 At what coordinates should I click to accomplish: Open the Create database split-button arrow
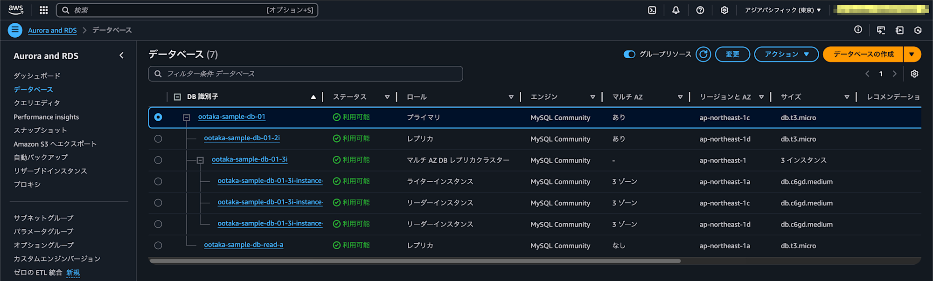[x=912, y=55]
